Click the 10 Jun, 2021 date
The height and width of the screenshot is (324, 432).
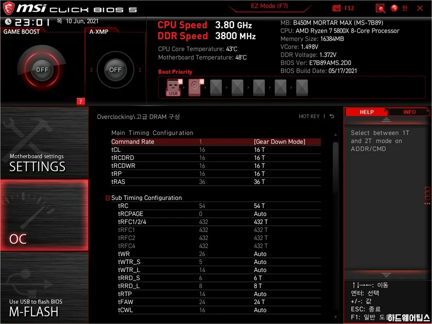click(x=82, y=21)
